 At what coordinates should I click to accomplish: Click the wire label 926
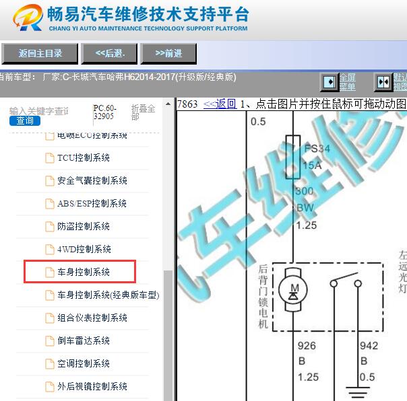(x=307, y=346)
